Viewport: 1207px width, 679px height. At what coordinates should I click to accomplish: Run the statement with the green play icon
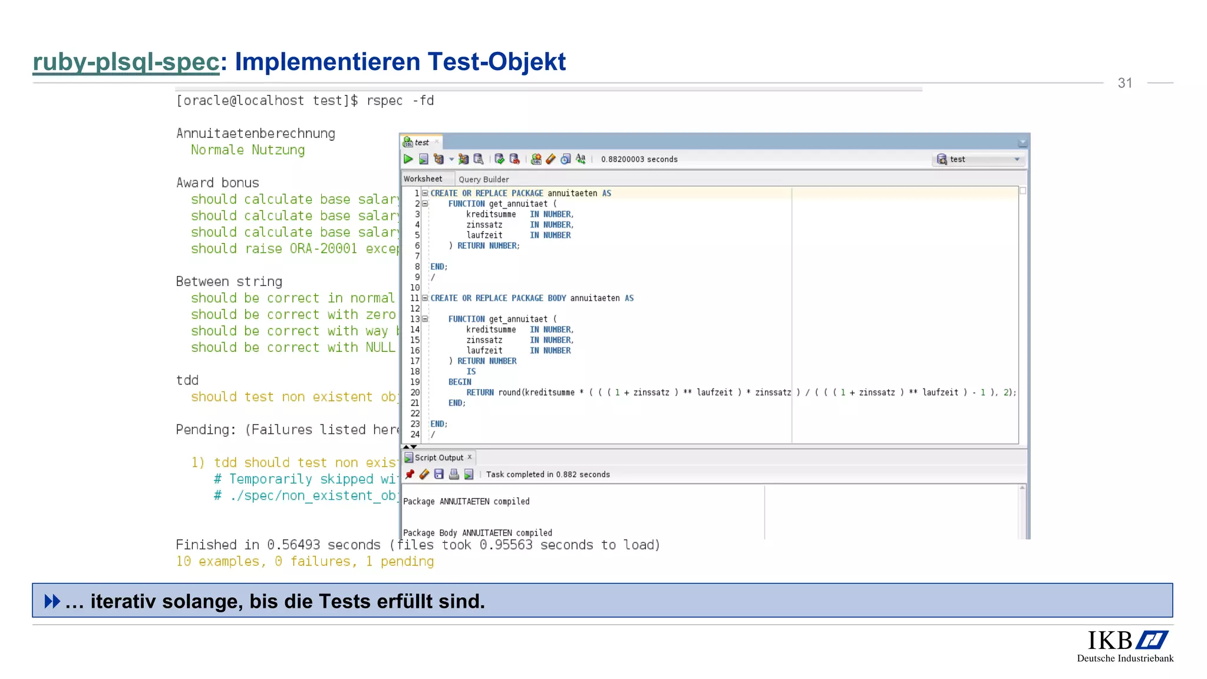click(x=408, y=159)
